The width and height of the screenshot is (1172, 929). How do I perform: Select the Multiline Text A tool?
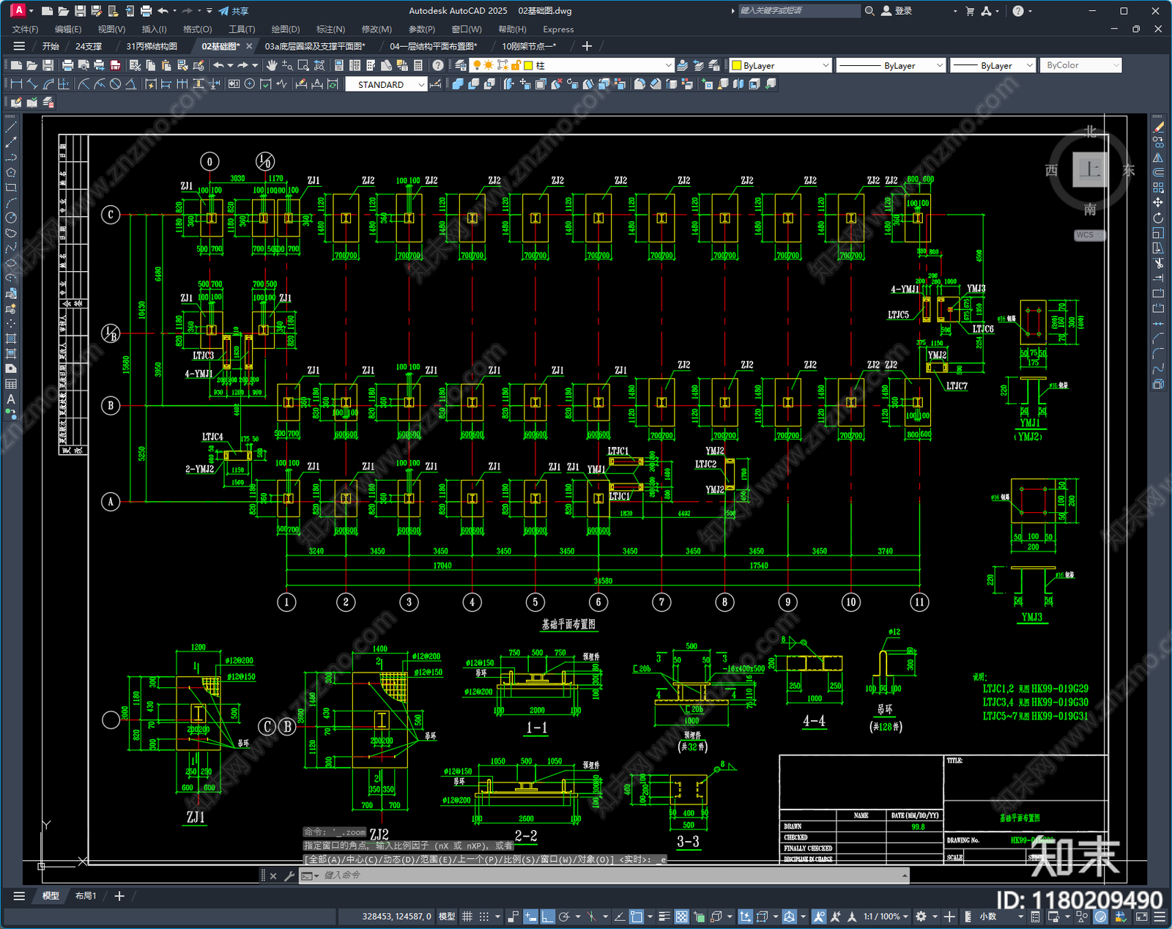[11, 399]
